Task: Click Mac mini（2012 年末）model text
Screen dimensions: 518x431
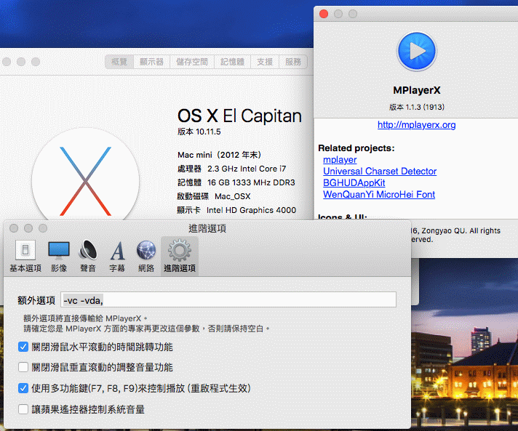Action: (219, 155)
